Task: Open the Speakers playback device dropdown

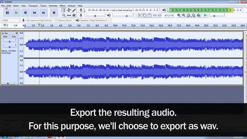Action: click(95, 20)
